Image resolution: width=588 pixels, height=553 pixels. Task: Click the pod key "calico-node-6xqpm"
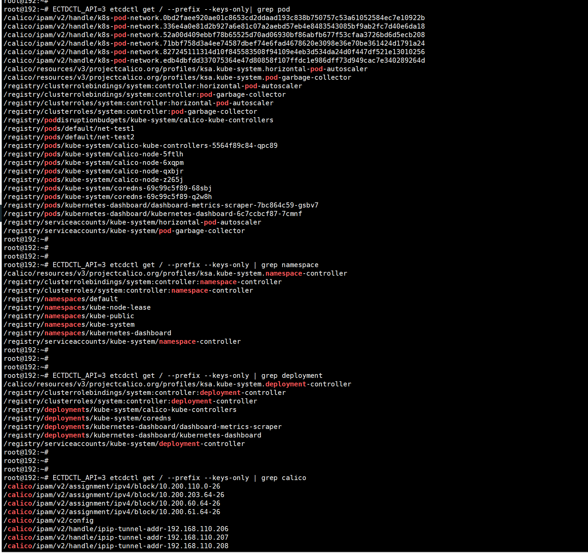[x=93, y=163]
